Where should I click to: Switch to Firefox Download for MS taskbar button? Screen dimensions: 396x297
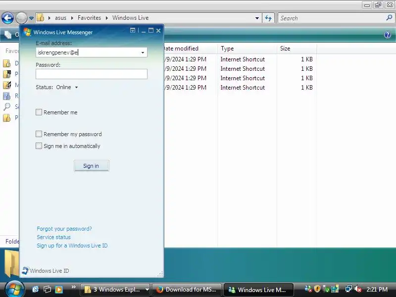point(187,290)
